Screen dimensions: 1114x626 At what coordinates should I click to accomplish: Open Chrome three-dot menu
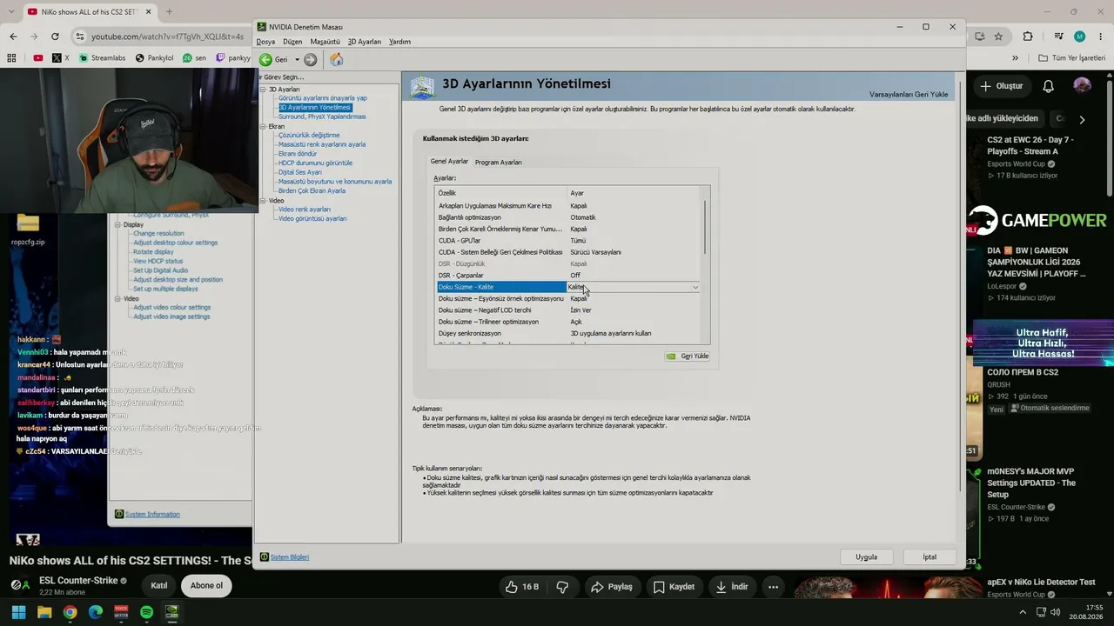[1101, 37]
